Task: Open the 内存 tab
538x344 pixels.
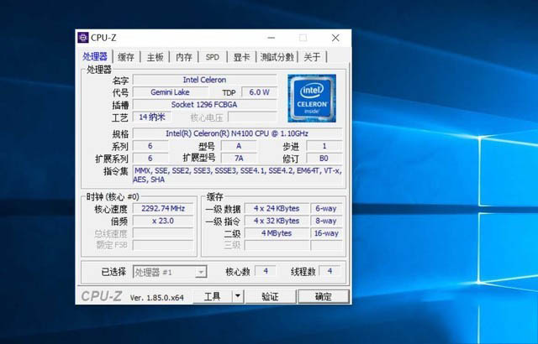Action: [184, 57]
